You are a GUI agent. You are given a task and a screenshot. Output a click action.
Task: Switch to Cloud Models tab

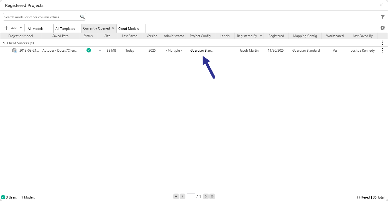[131, 28]
